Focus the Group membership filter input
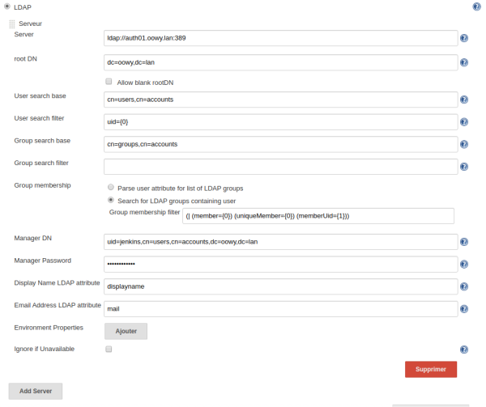The image size is (486, 407). click(318, 216)
